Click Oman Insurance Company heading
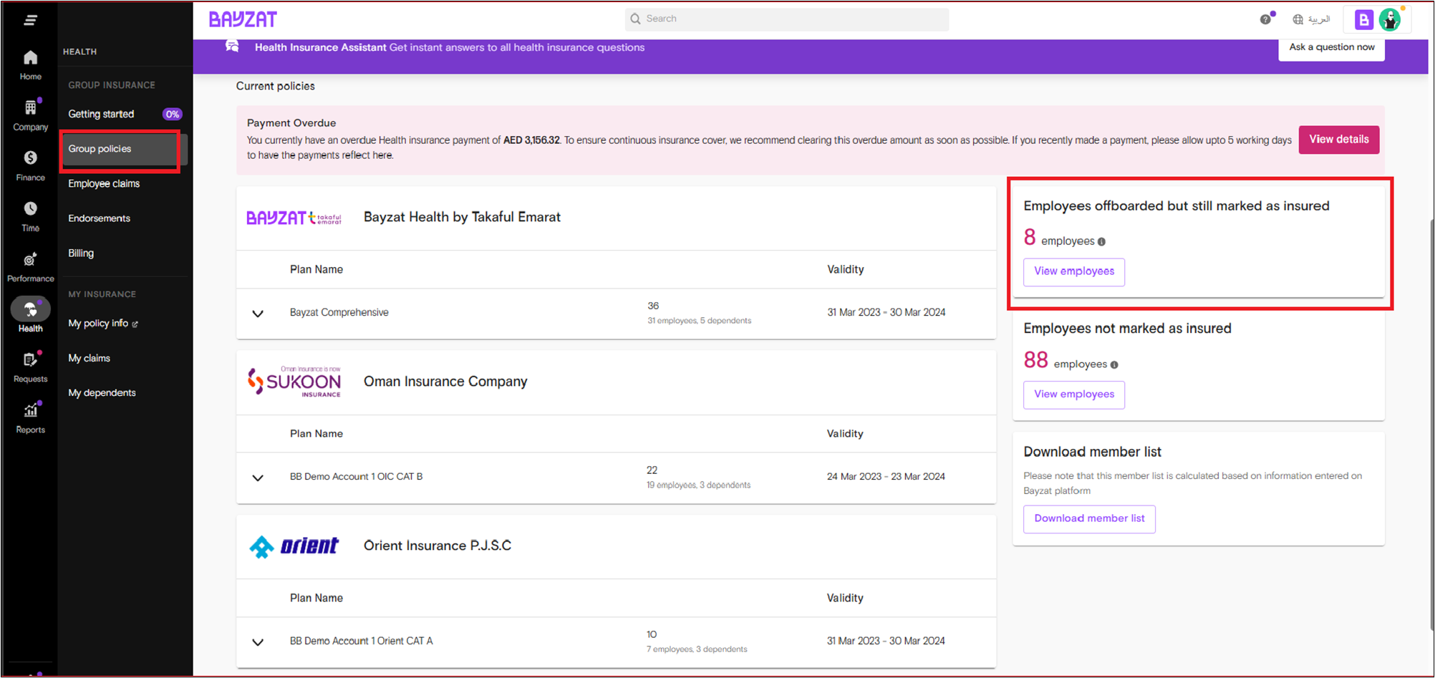This screenshot has height=678, width=1435. pos(445,382)
